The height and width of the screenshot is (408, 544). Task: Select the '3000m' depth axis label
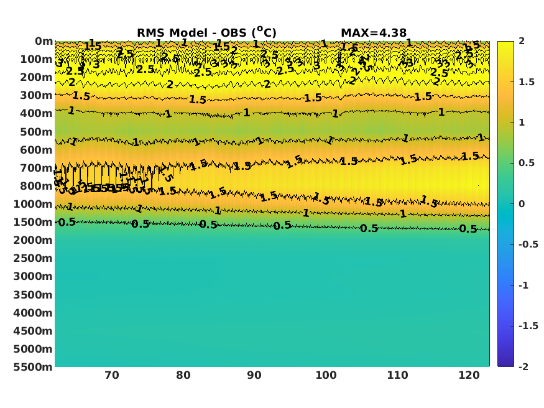tap(33, 276)
